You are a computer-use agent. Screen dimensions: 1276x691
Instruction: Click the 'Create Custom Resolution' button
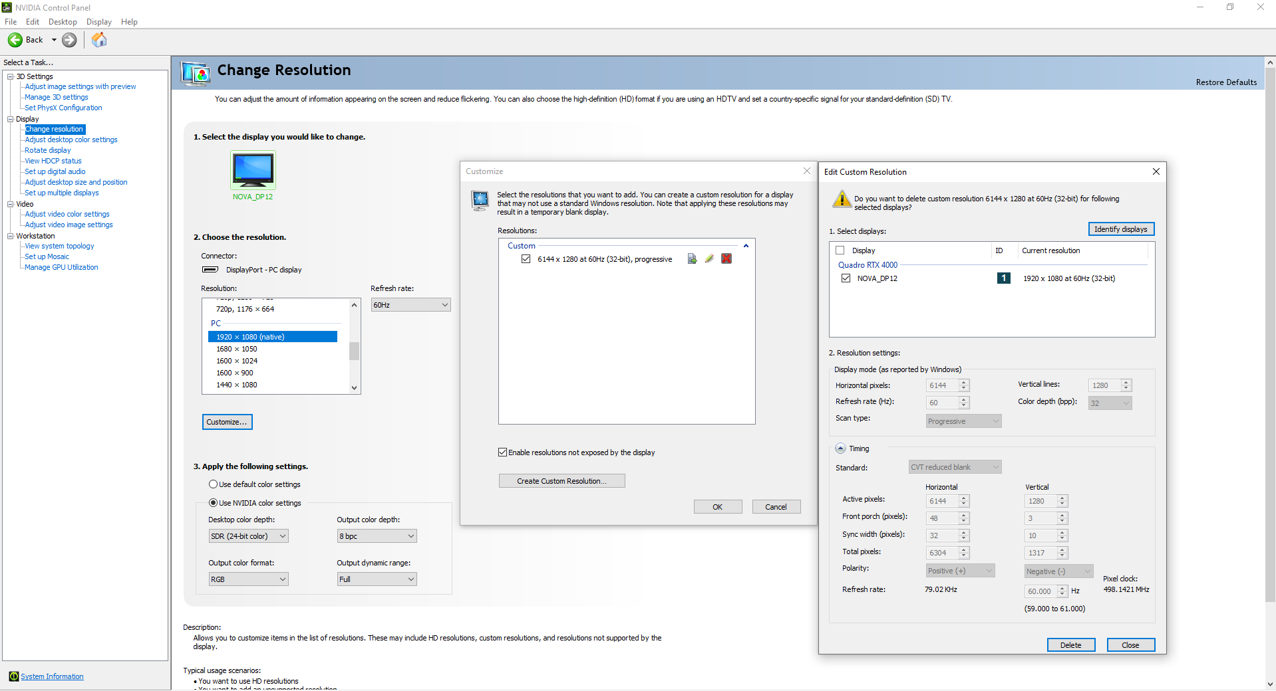point(561,480)
